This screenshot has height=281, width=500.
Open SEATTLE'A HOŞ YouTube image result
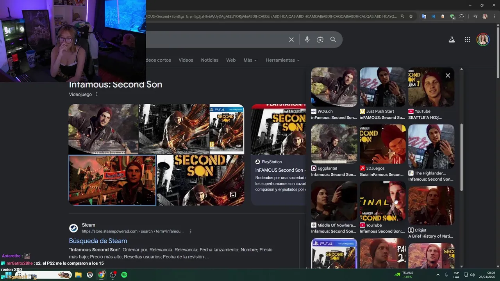[x=431, y=94]
